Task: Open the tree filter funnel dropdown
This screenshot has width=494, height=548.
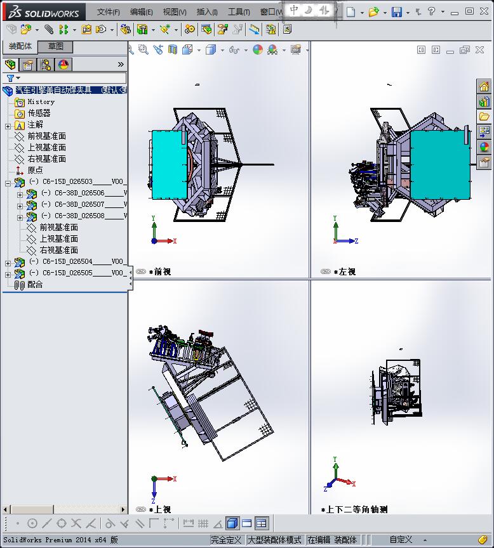Action: pyautogui.click(x=13, y=78)
